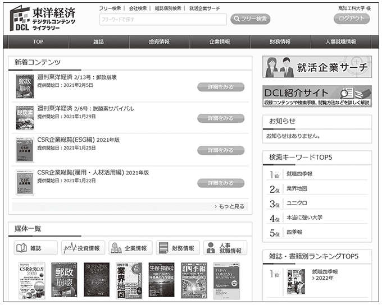The height and width of the screenshot is (305, 382).
Task: Click the フリー検索 search button
Action: pyautogui.click(x=250, y=19)
